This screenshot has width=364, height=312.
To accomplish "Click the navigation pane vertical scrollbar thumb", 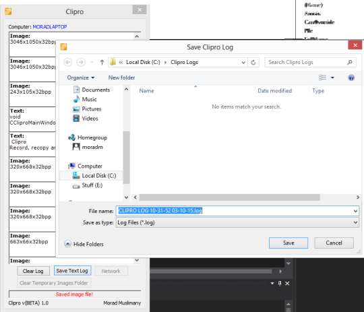I will (126, 158).
